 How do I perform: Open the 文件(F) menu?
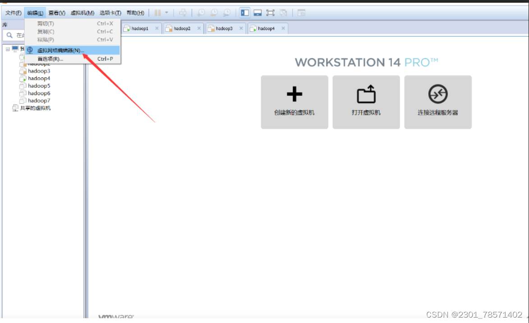click(x=14, y=13)
